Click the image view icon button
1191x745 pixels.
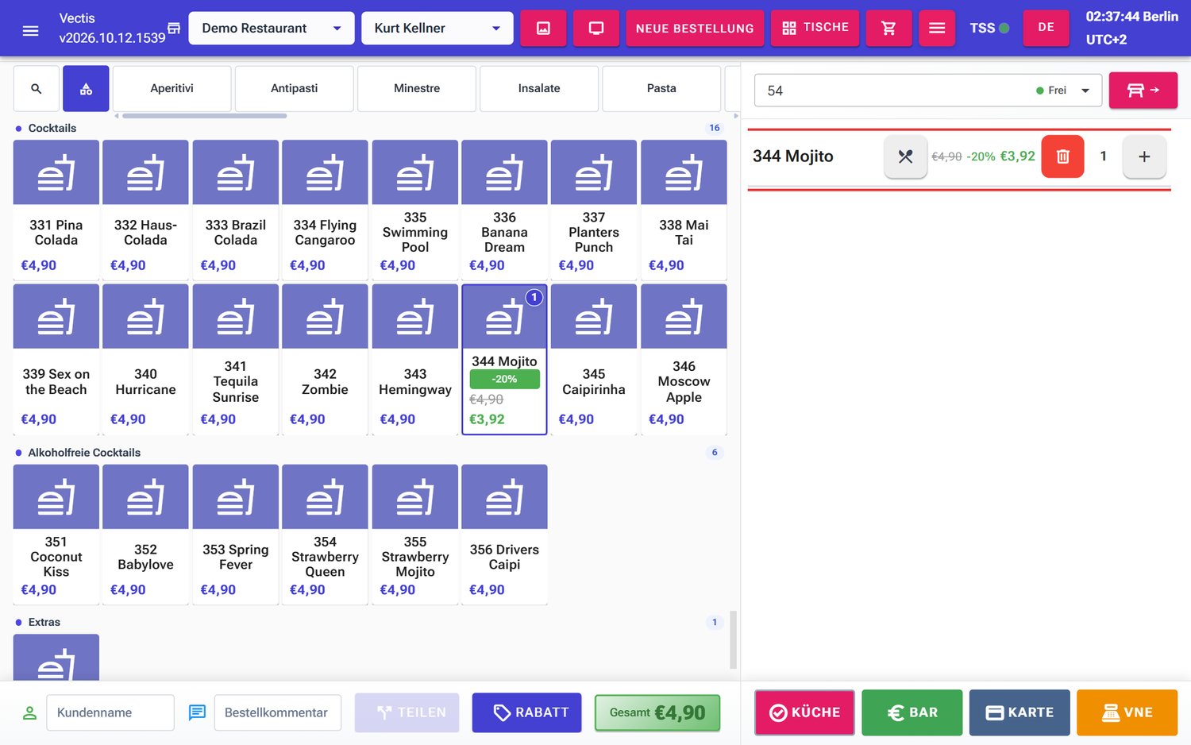coord(543,28)
